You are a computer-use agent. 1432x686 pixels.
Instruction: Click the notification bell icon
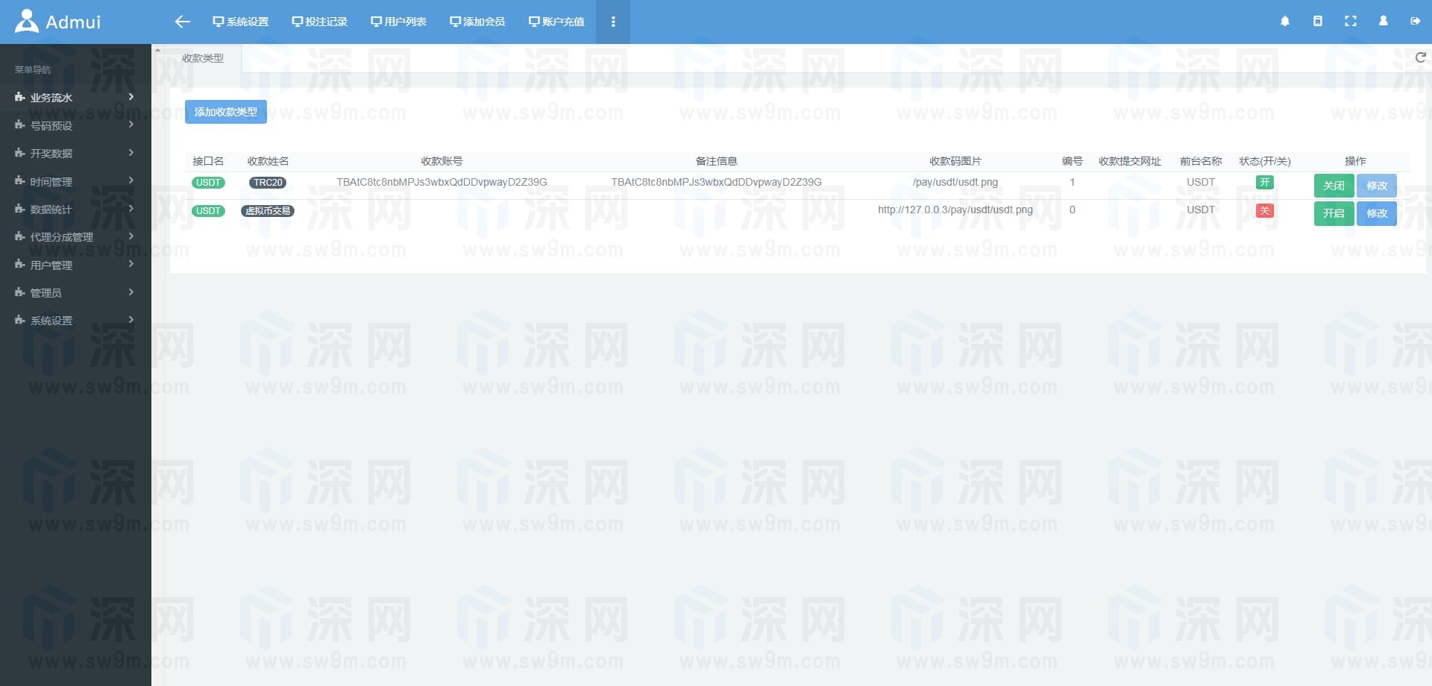1284,22
